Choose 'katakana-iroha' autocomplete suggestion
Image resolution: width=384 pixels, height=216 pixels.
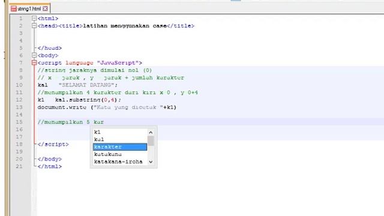pyautogui.click(x=120, y=161)
